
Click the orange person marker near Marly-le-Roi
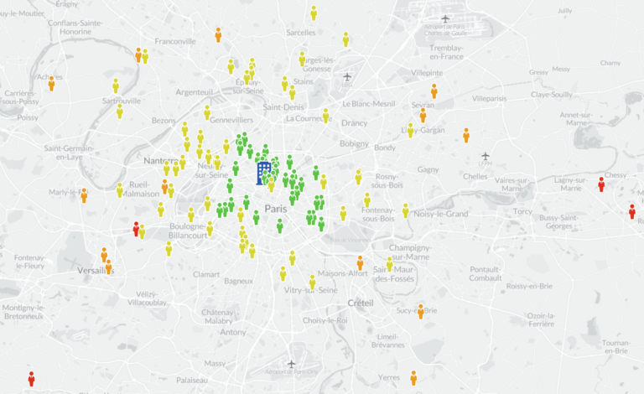click(x=84, y=195)
